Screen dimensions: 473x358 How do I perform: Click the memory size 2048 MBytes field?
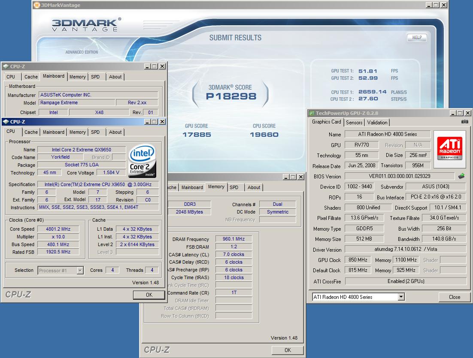coord(189,212)
